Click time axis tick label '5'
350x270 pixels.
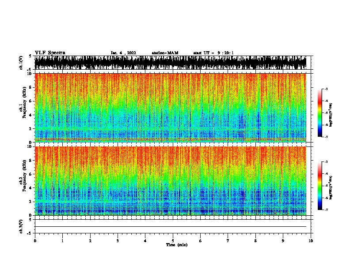(173, 241)
